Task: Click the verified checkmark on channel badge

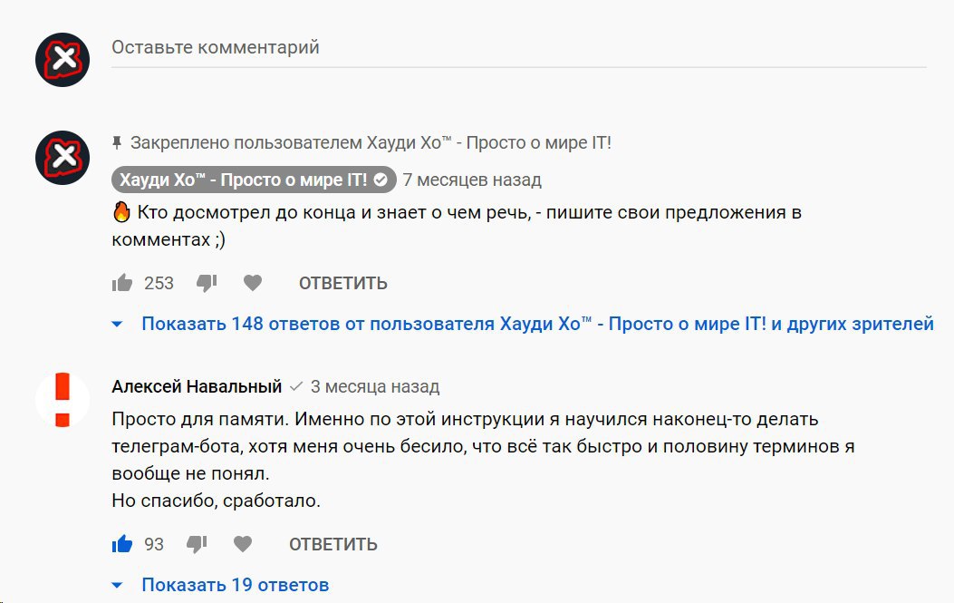Action: pos(381,180)
